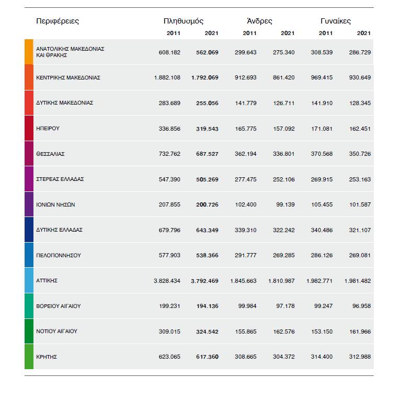
Task: Select the dark red swatch beside ΗΠΕΙΡΟΥ
Action: (x=29, y=128)
